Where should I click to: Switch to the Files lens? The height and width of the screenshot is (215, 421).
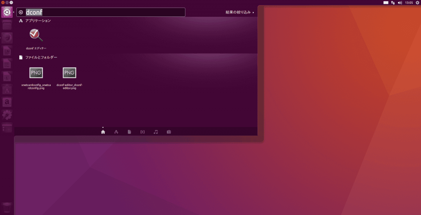click(x=130, y=132)
